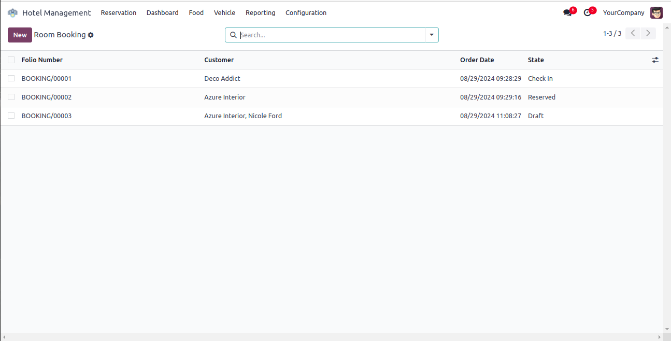Toggle the select-all header checkbox
The image size is (671, 341).
click(11, 60)
